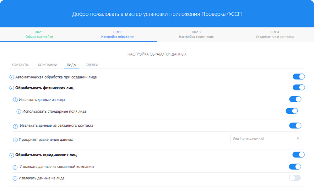Viewport: 314px width, 191px height.
Task: Go to 'Шаг 1 Общие настройки' step
Action: tap(39, 34)
